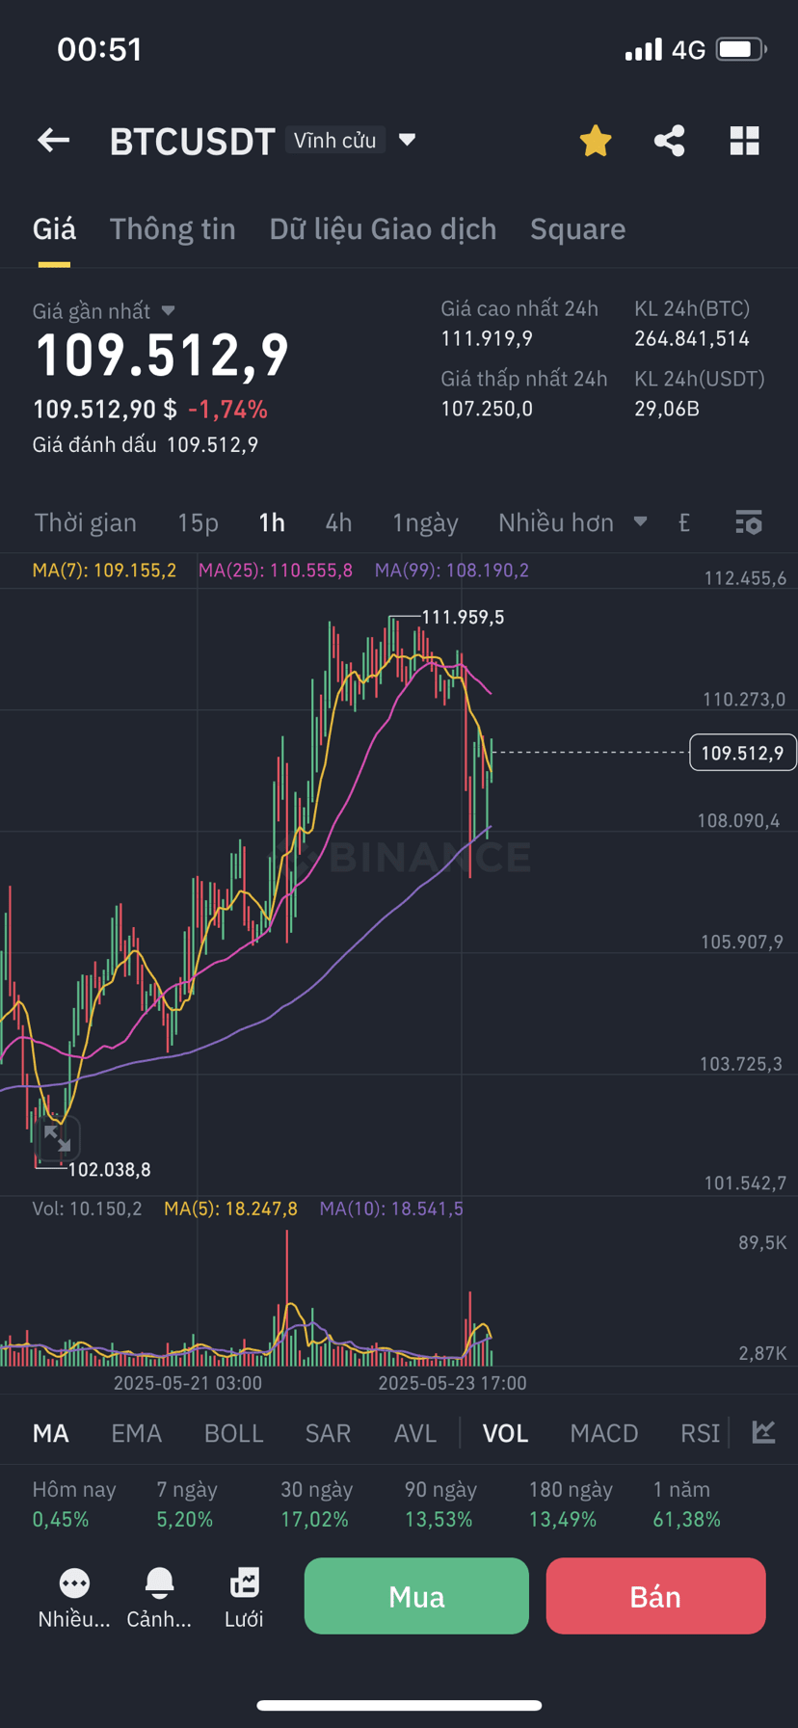Tap the 180 ngày 13,49% performance
The image size is (798, 1728).
[x=571, y=1504]
